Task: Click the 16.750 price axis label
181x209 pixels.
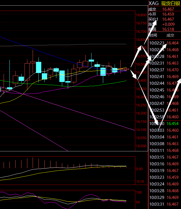Action: 141,23
